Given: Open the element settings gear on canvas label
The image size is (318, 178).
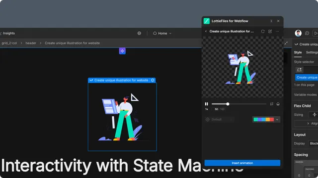Looking at the screenshot, I should click(153, 80).
